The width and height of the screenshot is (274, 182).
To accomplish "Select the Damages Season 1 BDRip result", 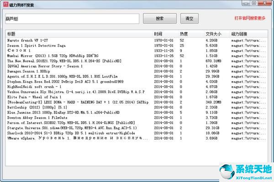I will (x=136, y=71).
